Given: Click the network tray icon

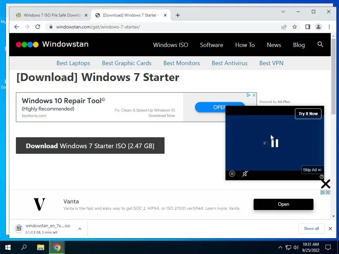Looking at the screenshot, I should click(288, 247).
